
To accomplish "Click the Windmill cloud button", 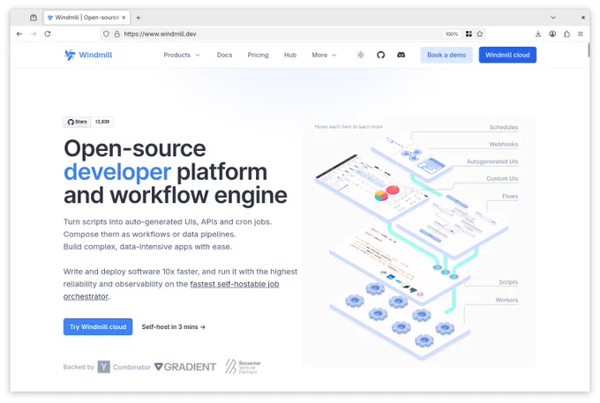I will [x=507, y=55].
